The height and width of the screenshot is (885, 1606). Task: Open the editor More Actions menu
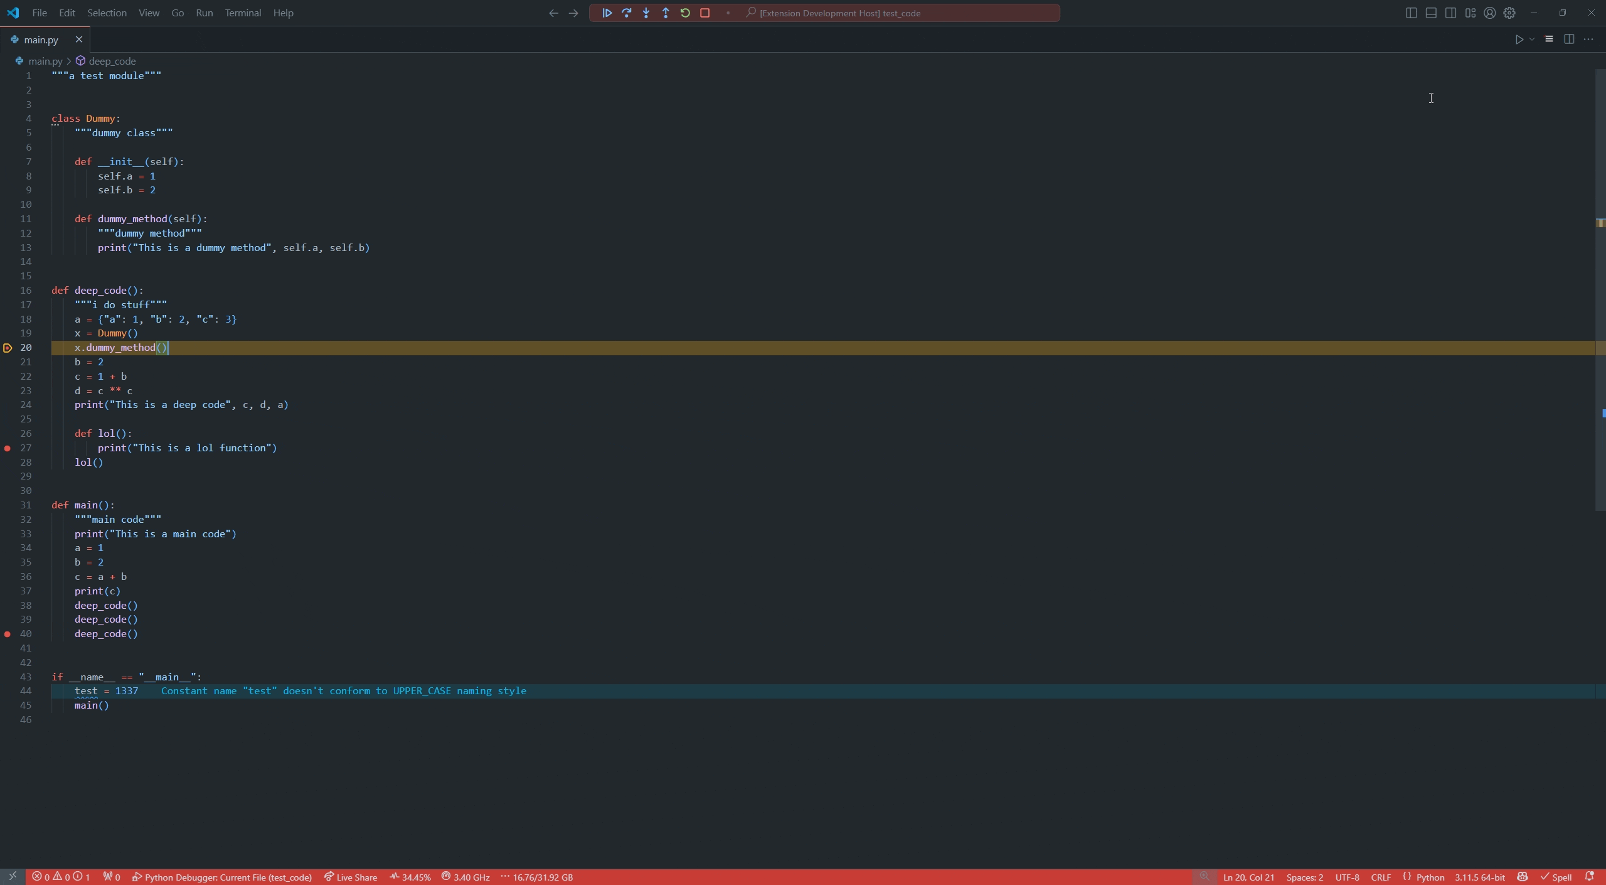click(x=1588, y=39)
